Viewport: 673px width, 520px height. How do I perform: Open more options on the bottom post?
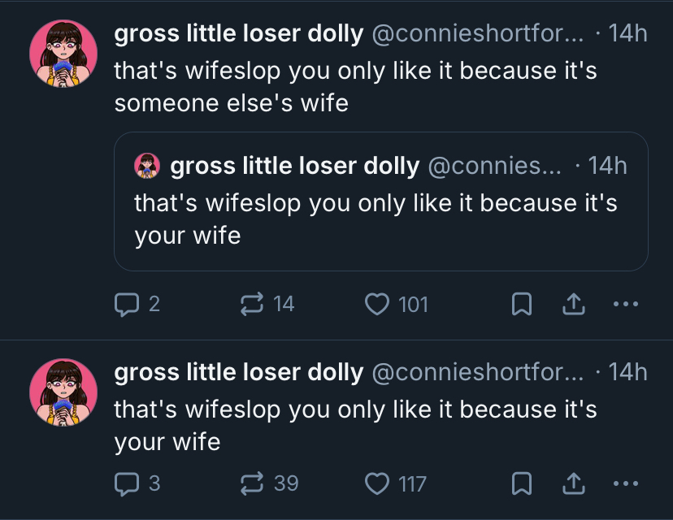pyautogui.click(x=625, y=484)
